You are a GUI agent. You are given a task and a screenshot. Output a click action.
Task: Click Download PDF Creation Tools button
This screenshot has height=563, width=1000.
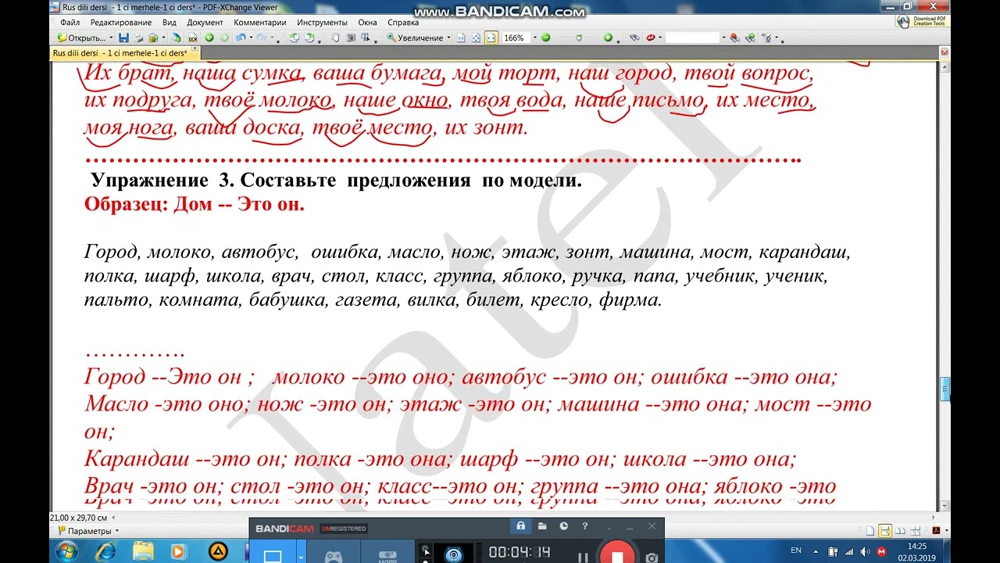[922, 21]
